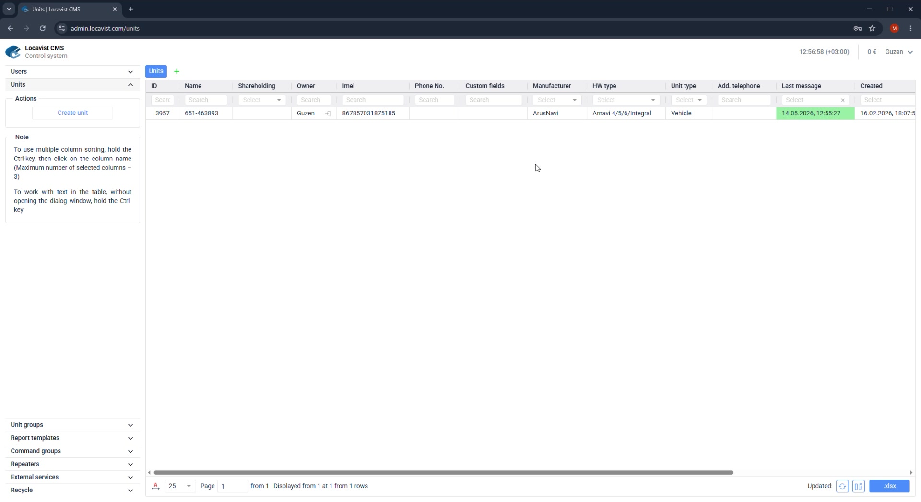
Task: Reload the page using browser refresh icon
Action: [43, 28]
